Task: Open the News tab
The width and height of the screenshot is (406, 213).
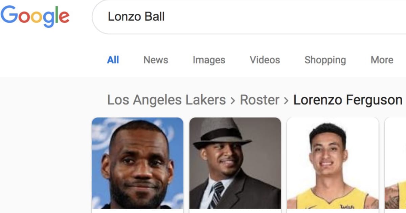Action: pos(156,60)
